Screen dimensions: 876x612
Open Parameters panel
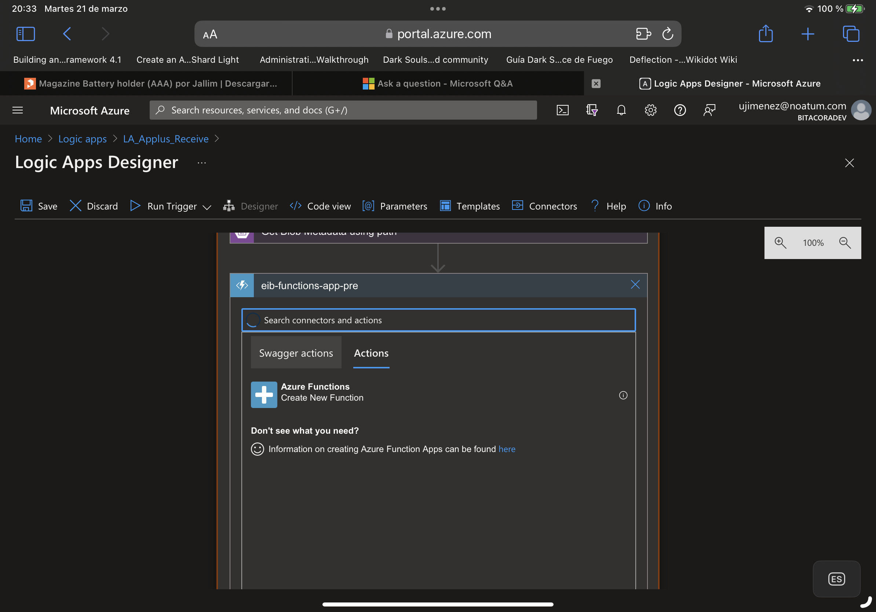(x=394, y=206)
